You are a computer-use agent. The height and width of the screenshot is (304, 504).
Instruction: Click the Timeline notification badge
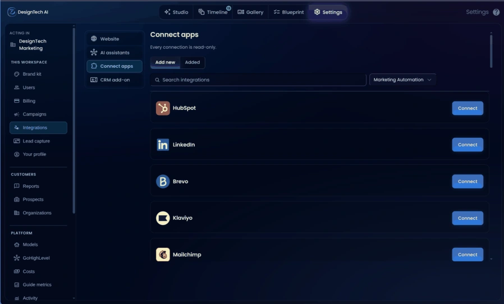tap(228, 8)
